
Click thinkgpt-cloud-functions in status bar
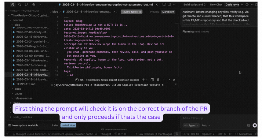tap(30, 134)
